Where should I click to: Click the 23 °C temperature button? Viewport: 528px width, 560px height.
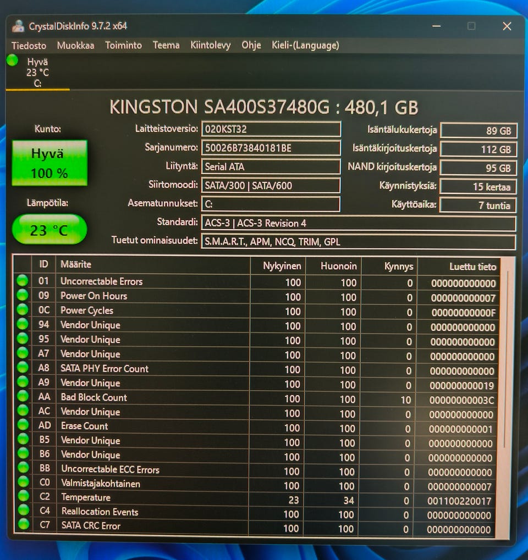click(x=50, y=230)
